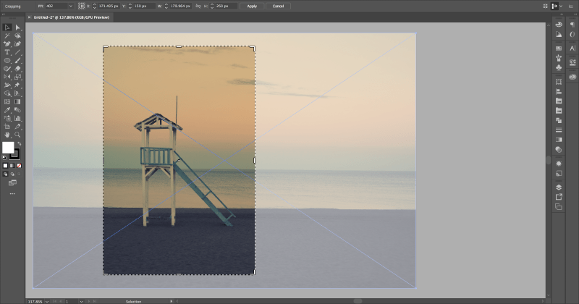Open the Asset Export panel icon
Screen dimensions: 579x304
[x=559, y=197]
